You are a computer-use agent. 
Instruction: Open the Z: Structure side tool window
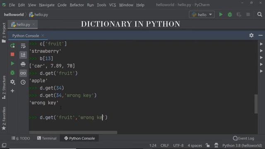point(4,87)
